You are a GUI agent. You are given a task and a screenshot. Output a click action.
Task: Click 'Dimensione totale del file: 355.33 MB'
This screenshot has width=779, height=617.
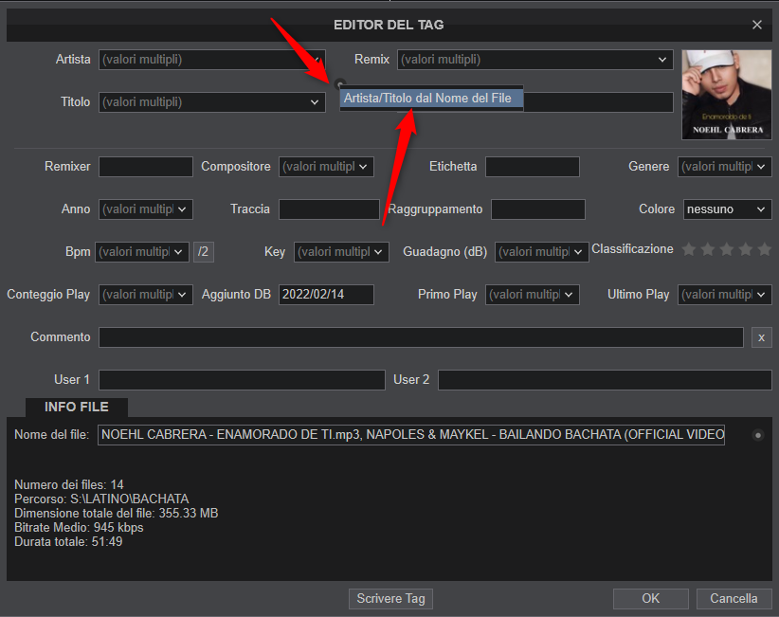[117, 513]
